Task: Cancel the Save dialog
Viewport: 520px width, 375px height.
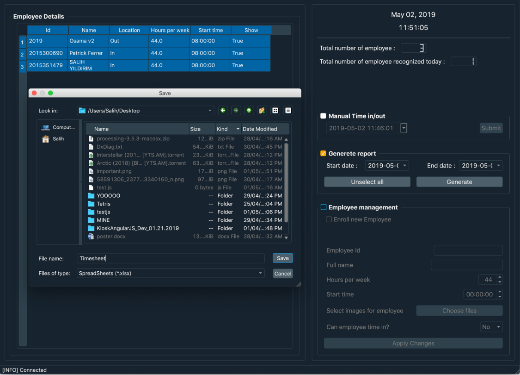Action: tap(282, 274)
